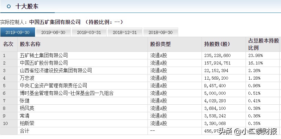Viewport: 281px width, 139px height.
Task: Click the 23.98% holding ratio
Action: coord(255,56)
